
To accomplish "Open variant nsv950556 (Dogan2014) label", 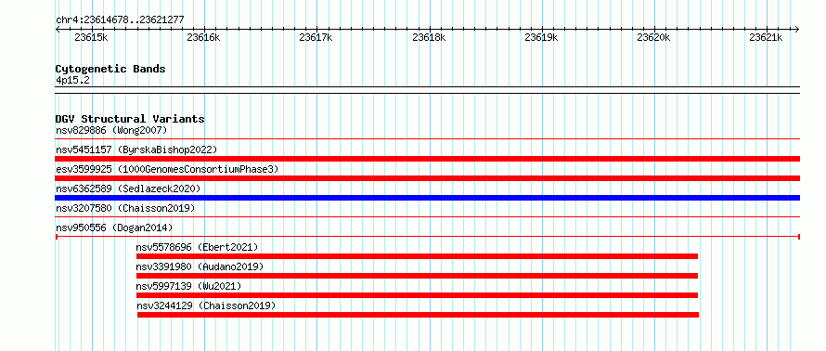I will click(x=114, y=227).
